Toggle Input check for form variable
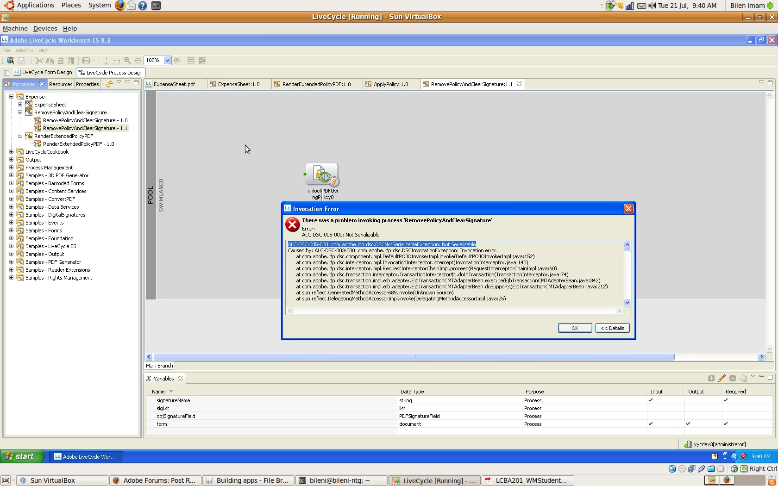 pyautogui.click(x=651, y=424)
